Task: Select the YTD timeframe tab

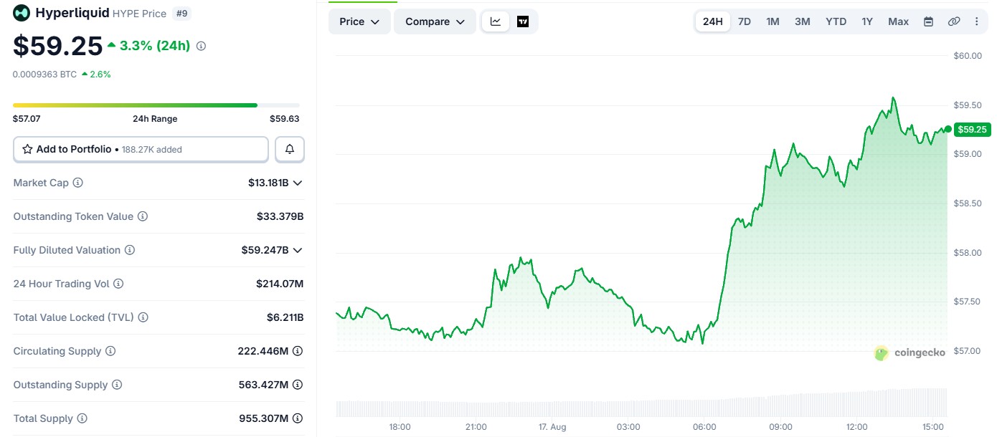Action: pos(836,21)
